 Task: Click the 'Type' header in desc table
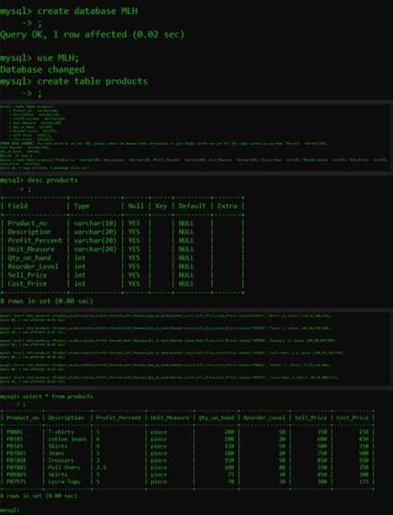click(82, 206)
